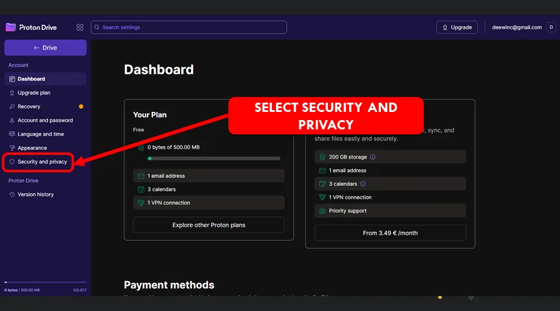The height and width of the screenshot is (311, 560).
Task: Click the Upgrade button in header
Action: [x=457, y=27]
